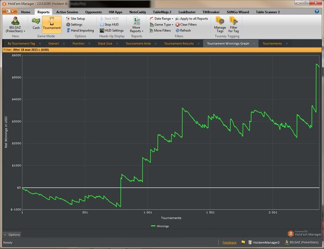This screenshot has height=249, width=324.
Task: Switch to the Tournament Ante report tab
Action: [x=138, y=44]
